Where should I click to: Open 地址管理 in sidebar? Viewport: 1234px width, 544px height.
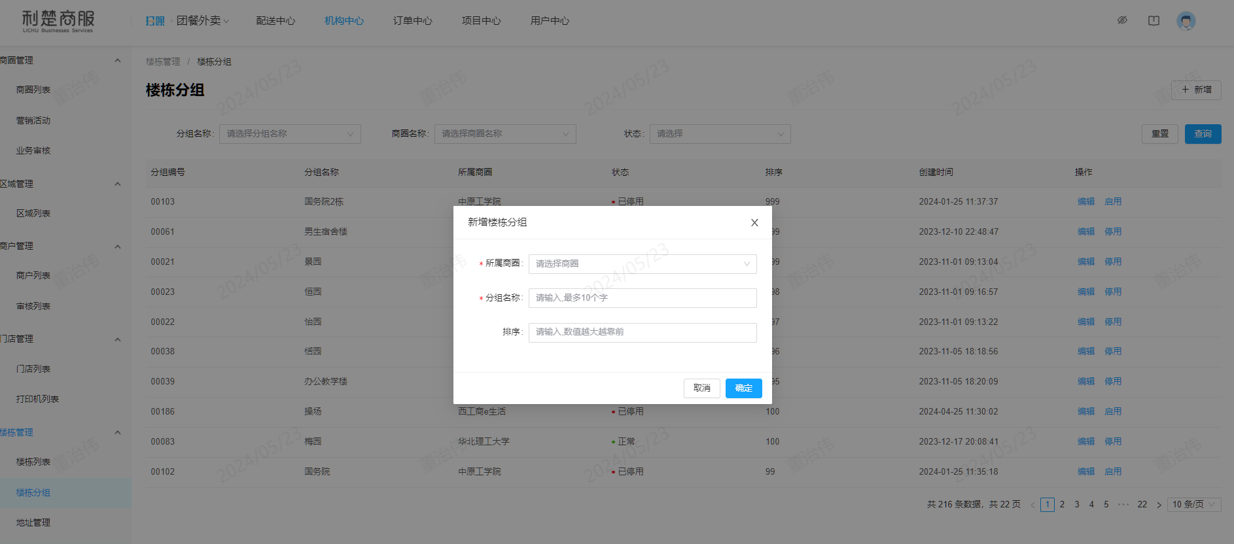[33, 522]
